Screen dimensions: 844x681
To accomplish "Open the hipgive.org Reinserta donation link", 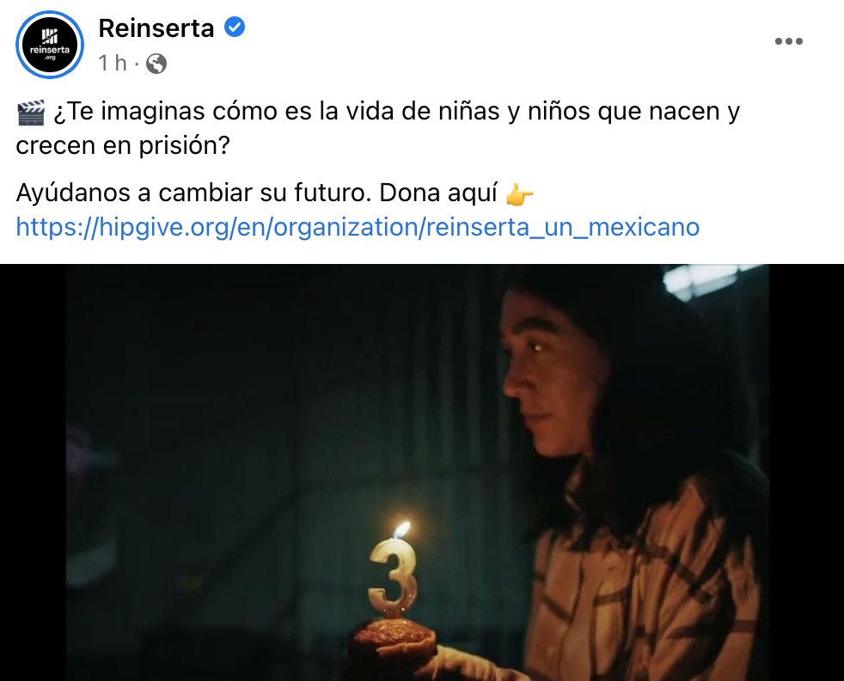I will tap(358, 227).
